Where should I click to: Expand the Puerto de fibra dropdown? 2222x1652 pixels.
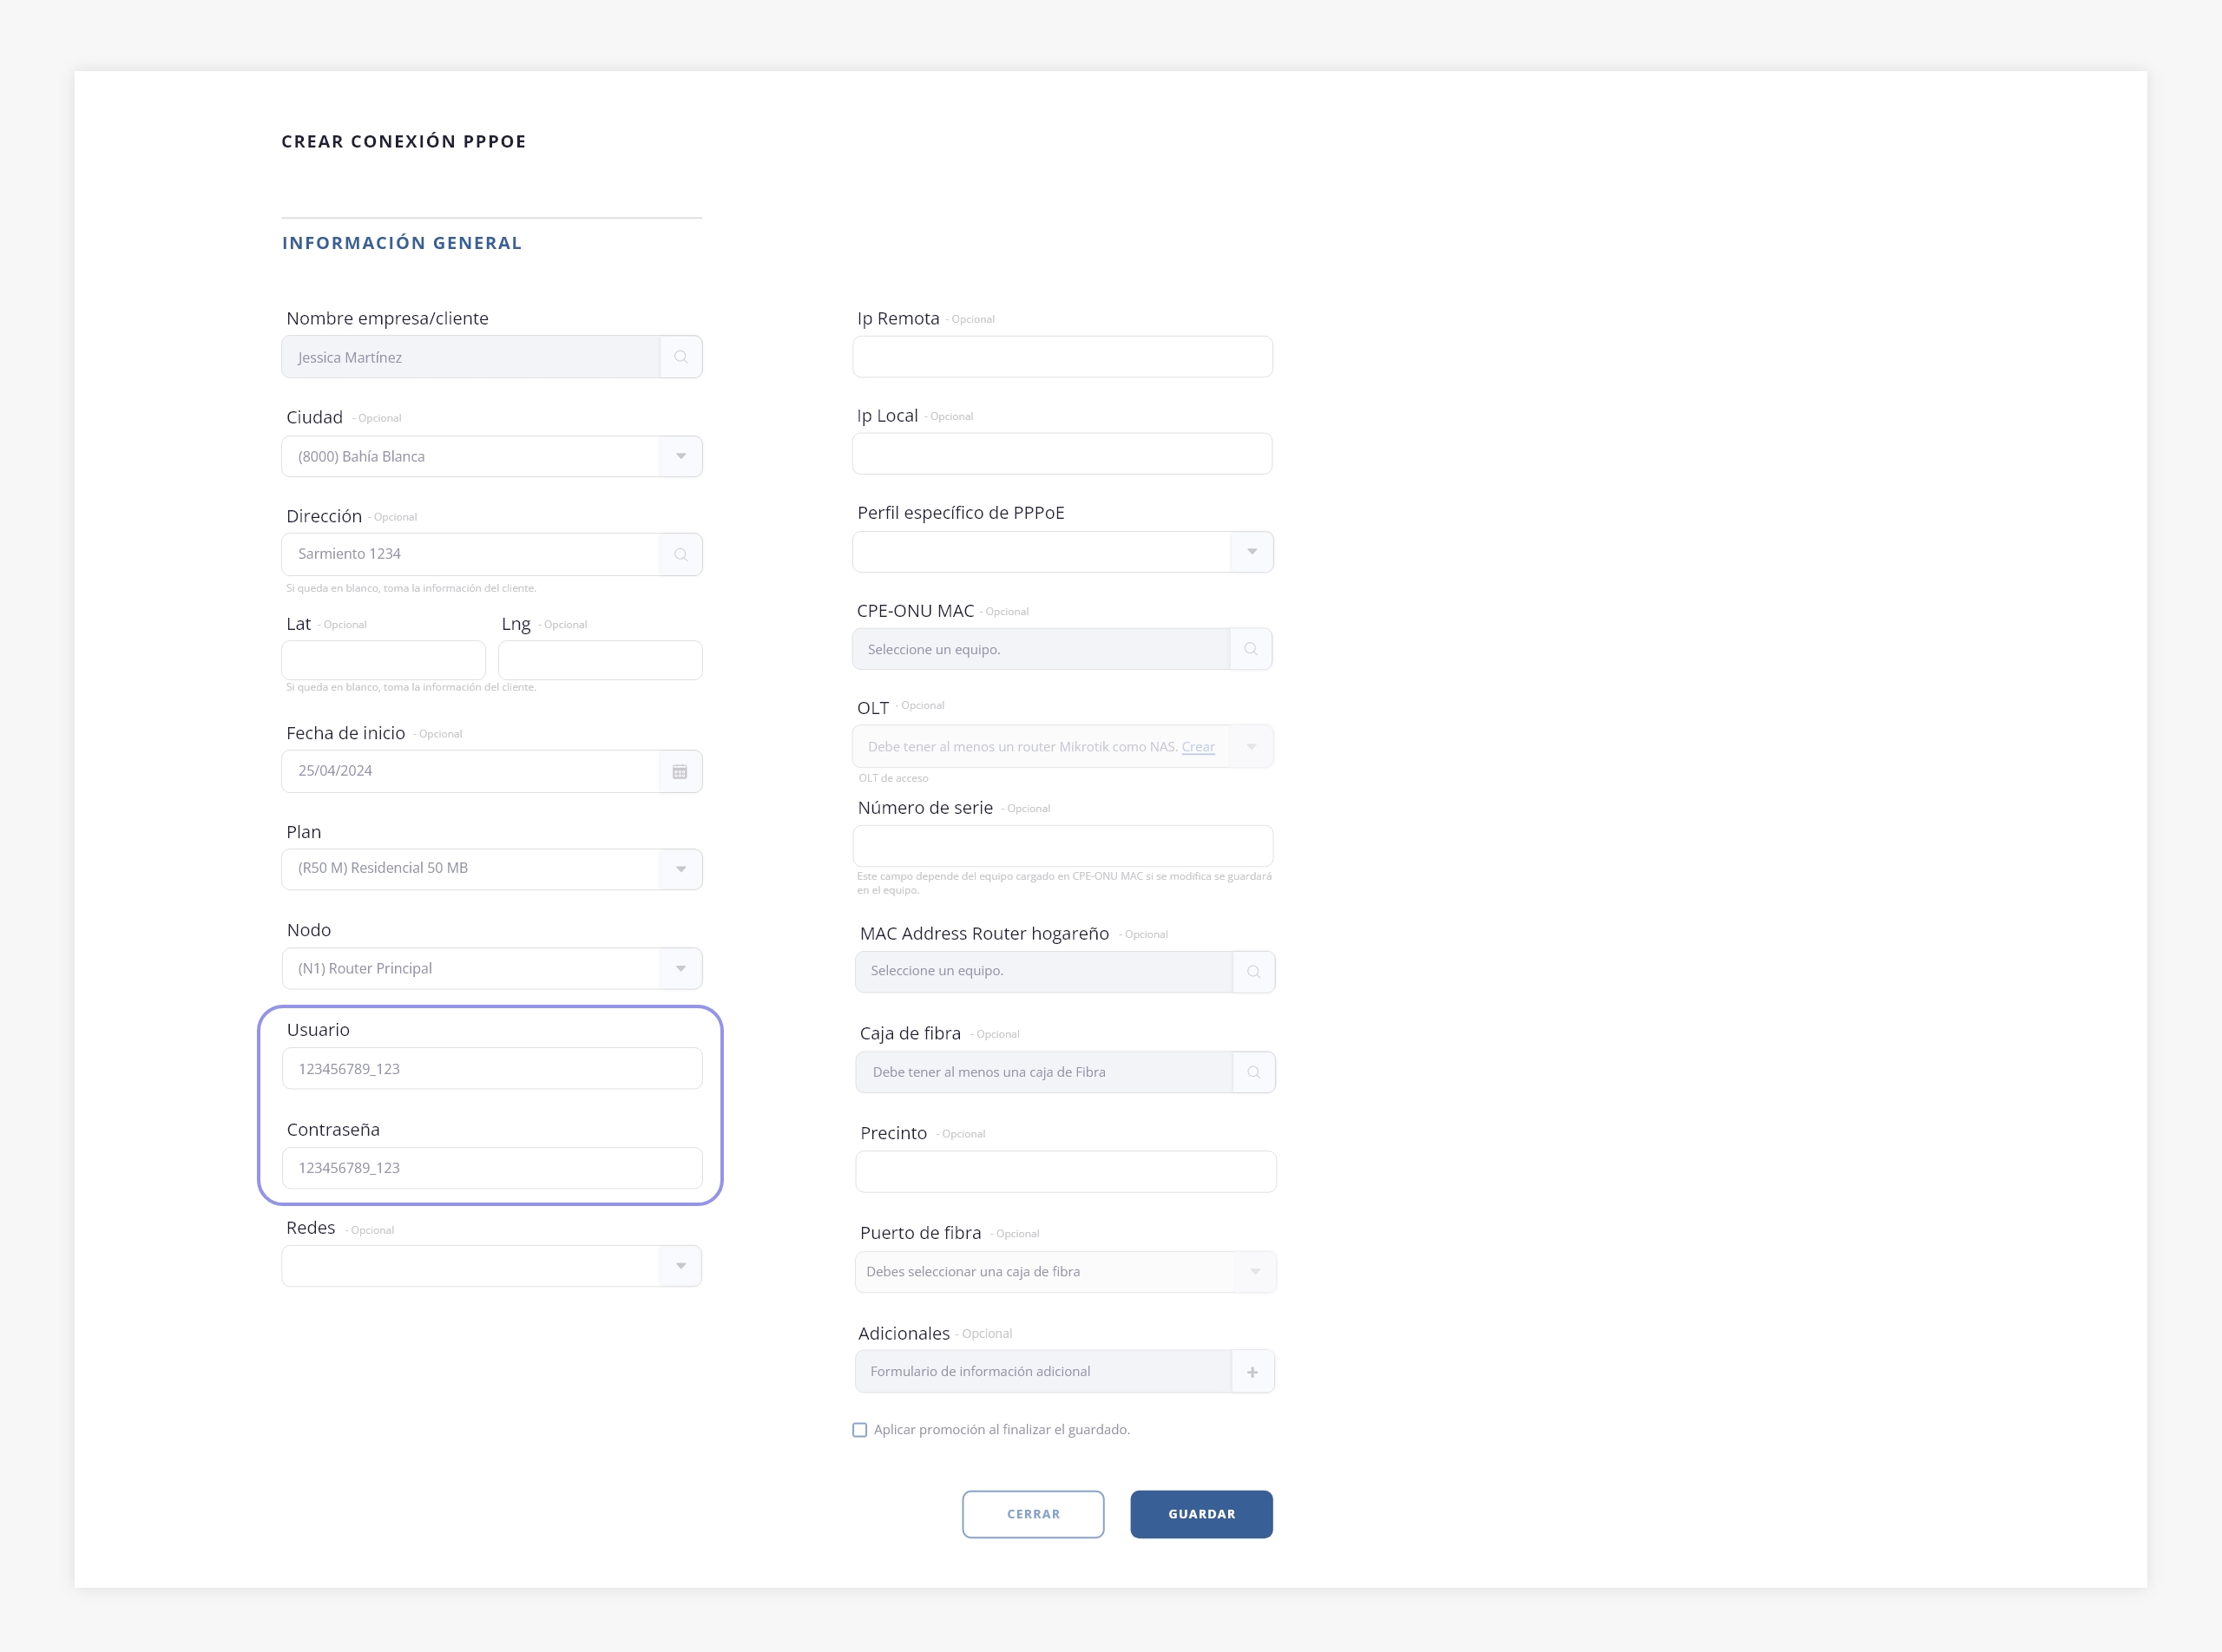click(x=1254, y=1272)
